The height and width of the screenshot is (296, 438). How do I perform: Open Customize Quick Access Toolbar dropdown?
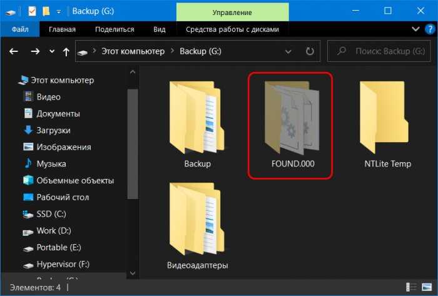click(x=59, y=12)
